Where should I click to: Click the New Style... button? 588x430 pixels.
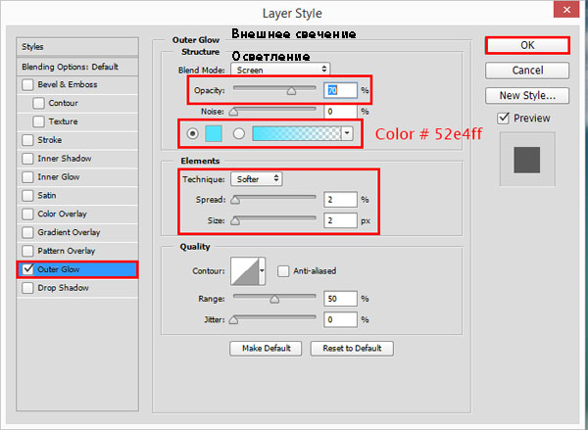click(x=527, y=96)
